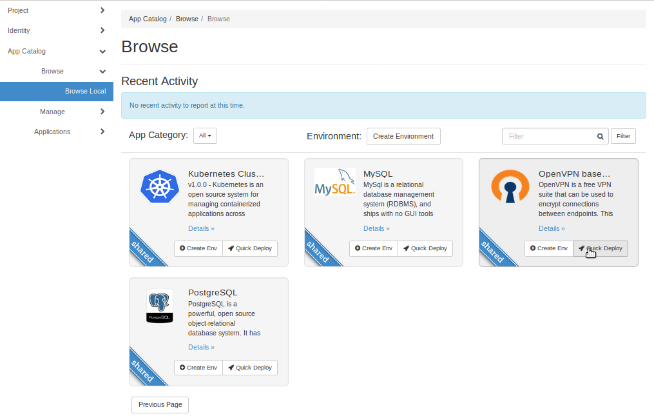Click Create Env for OpenVPN
Image resolution: width=654 pixels, height=416 pixels.
click(x=549, y=248)
